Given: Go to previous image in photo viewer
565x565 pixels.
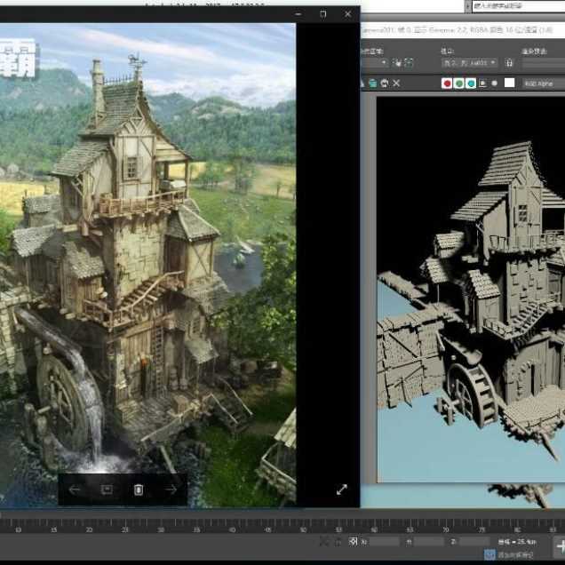Looking at the screenshot, I should [75, 489].
